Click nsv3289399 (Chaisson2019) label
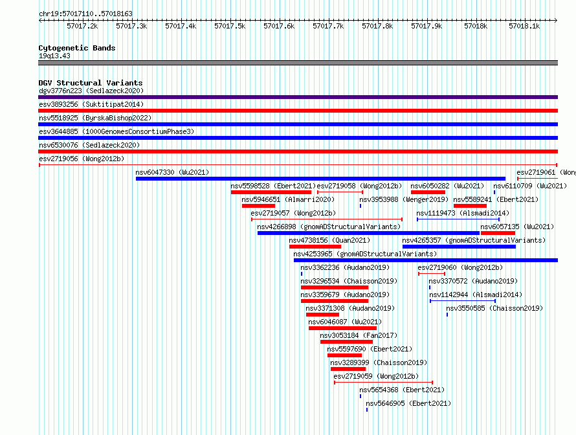Image resolution: width=576 pixels, height=435 pixels. point(379,362)
